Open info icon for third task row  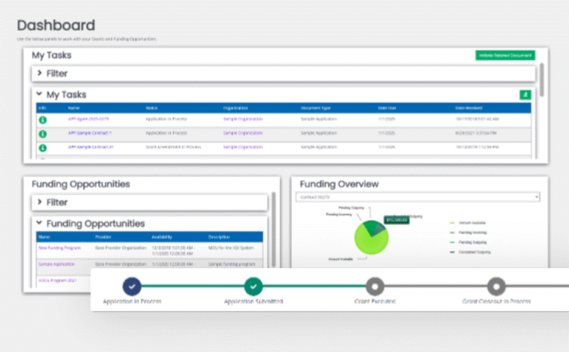[43, 147]
